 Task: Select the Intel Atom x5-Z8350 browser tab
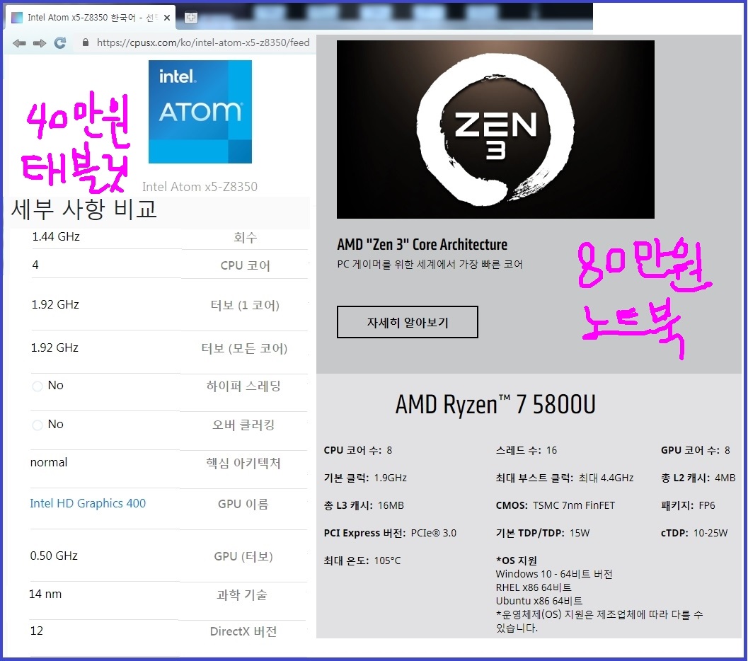click(x=90, y=18)
